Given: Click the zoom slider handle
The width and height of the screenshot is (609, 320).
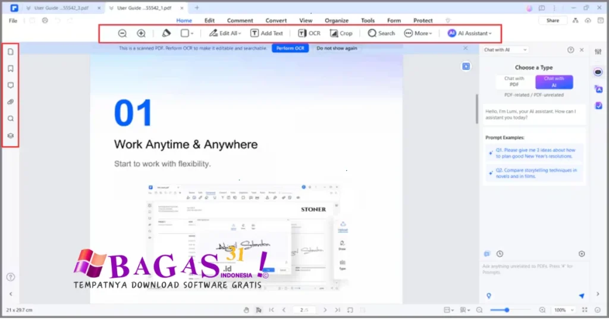Looking at the screenshot, I should [x=507, y=310].
